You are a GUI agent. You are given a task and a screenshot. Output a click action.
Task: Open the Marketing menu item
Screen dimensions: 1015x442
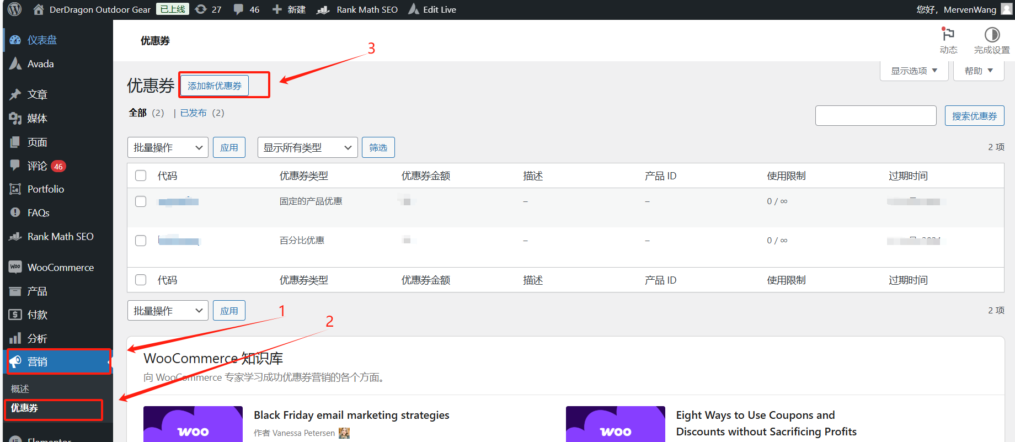[x=58, y=361]
